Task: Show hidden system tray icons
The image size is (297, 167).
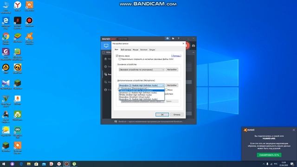Action: [x=264, y=164]
